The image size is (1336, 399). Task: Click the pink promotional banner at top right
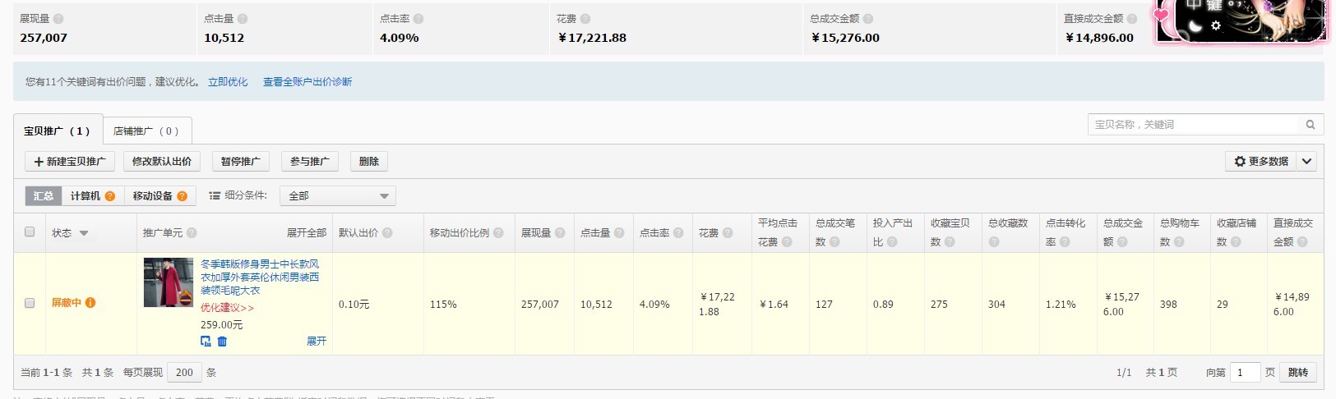pos(1241,21)
